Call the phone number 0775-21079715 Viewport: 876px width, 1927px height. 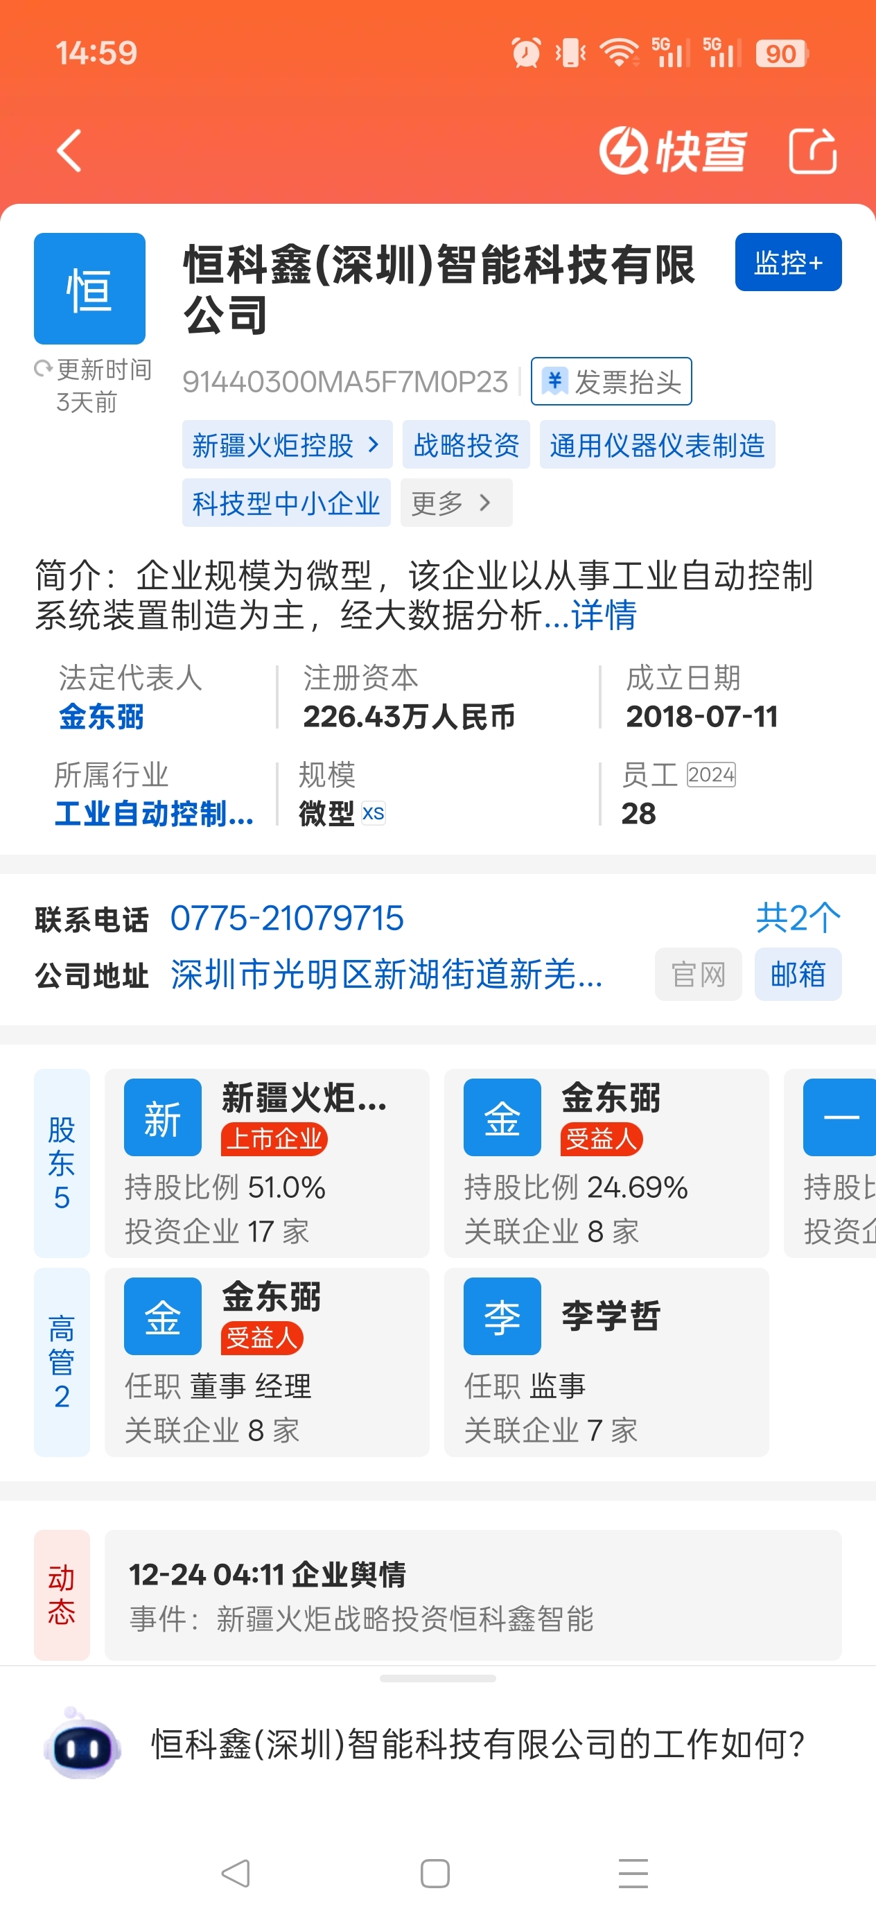tap(287, 918)
